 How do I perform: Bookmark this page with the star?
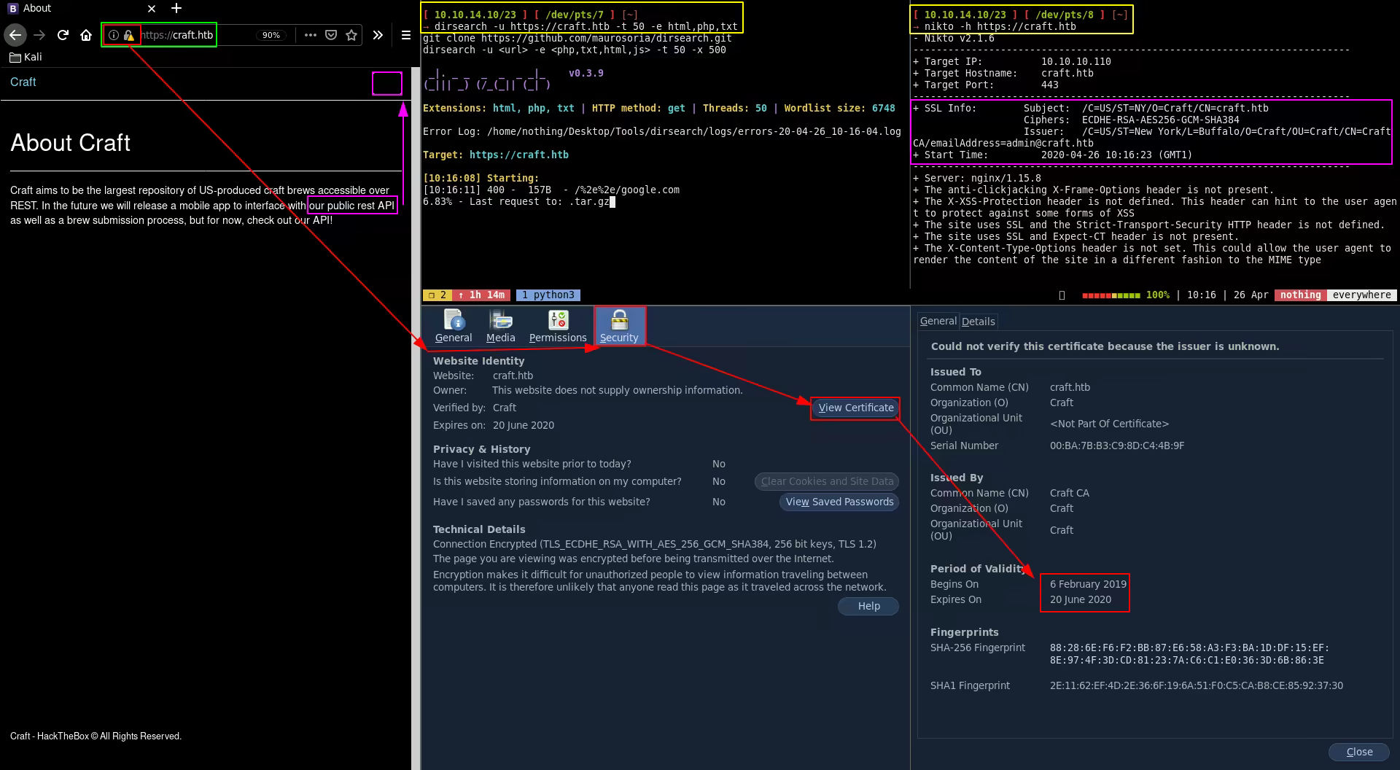pyautogui.click(x=351, y=35)
